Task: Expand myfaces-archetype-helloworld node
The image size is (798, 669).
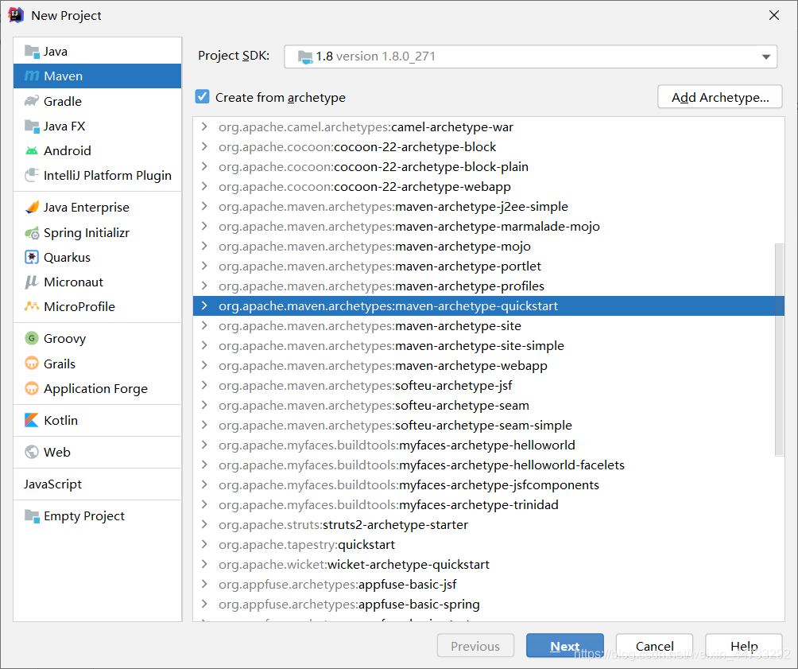Action: click(x=204, y=445)
